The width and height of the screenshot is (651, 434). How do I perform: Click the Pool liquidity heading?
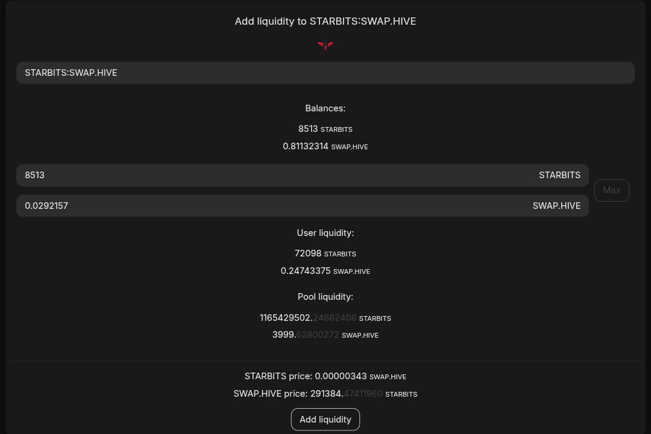(325, 297)
